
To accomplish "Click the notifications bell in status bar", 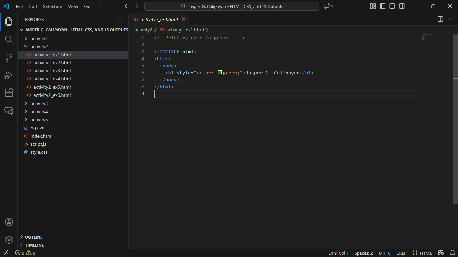I will 452,253.
